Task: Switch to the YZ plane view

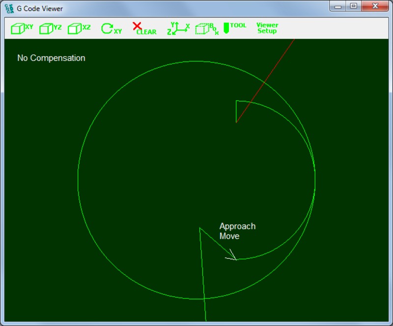Action: pyautogui.click(x=50, y=29)
